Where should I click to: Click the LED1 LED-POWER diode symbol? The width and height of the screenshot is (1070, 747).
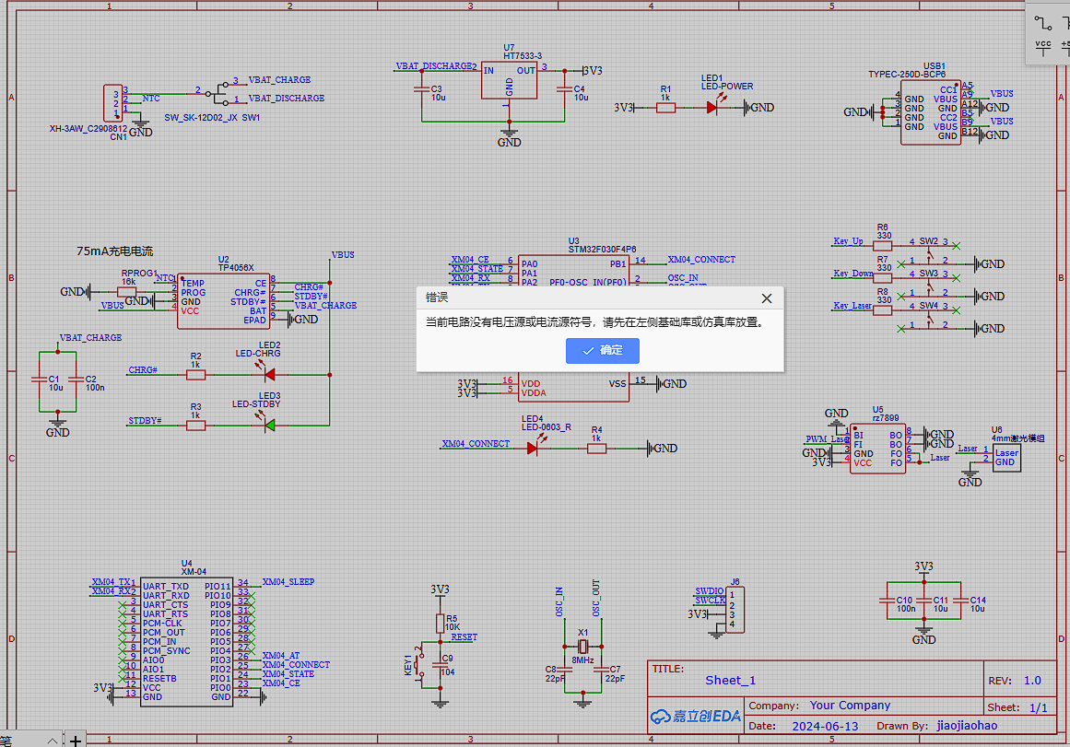pyautogui.click(x=711, y=108)
